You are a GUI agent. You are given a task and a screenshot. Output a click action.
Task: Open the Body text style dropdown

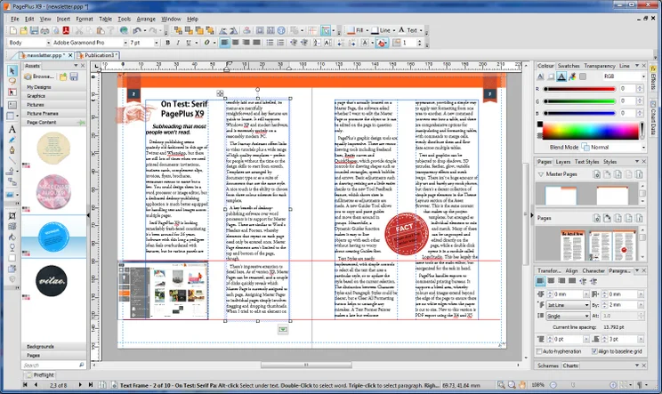[49, 43]
